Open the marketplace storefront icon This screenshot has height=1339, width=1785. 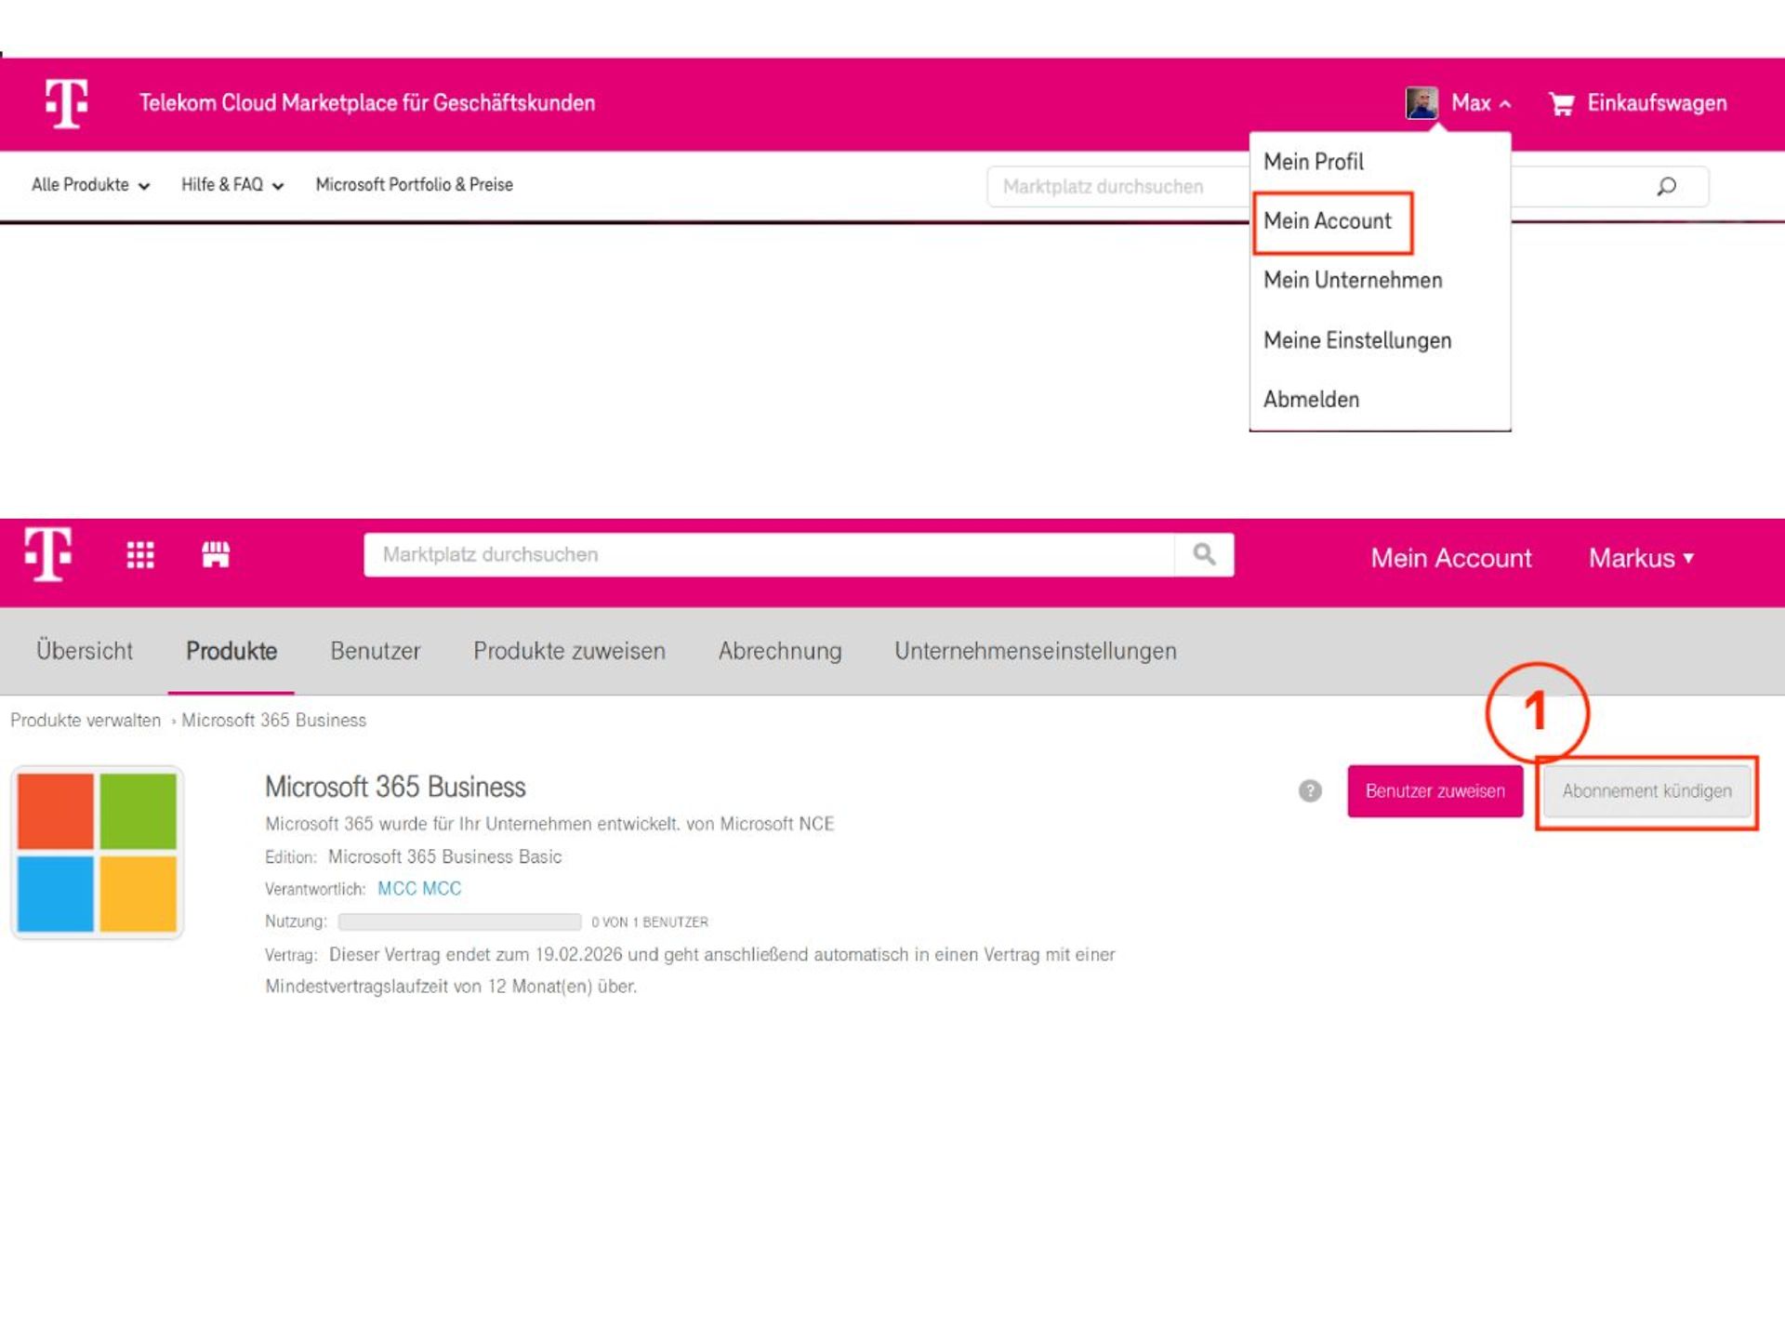coord(216,554)
